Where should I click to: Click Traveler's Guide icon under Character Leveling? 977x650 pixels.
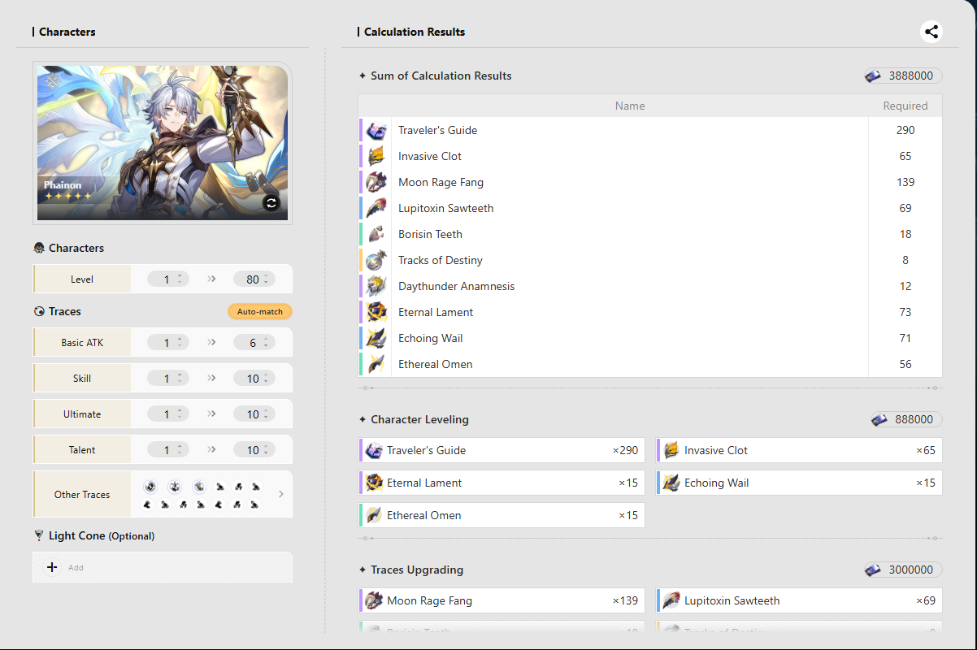point(374,450)
